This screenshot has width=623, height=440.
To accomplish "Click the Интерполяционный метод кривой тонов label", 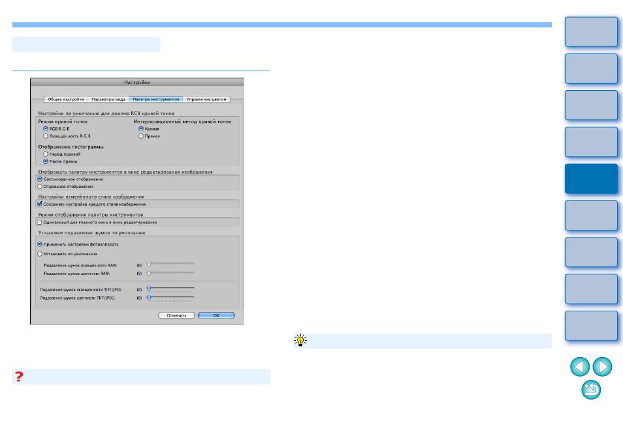I will click(x=182, y=121).
